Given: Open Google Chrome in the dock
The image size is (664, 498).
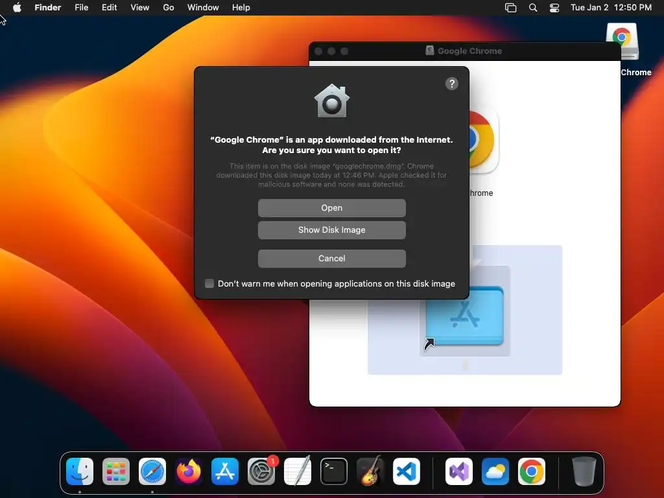Looking at the screenshot, I should click(x=532, y=471).
